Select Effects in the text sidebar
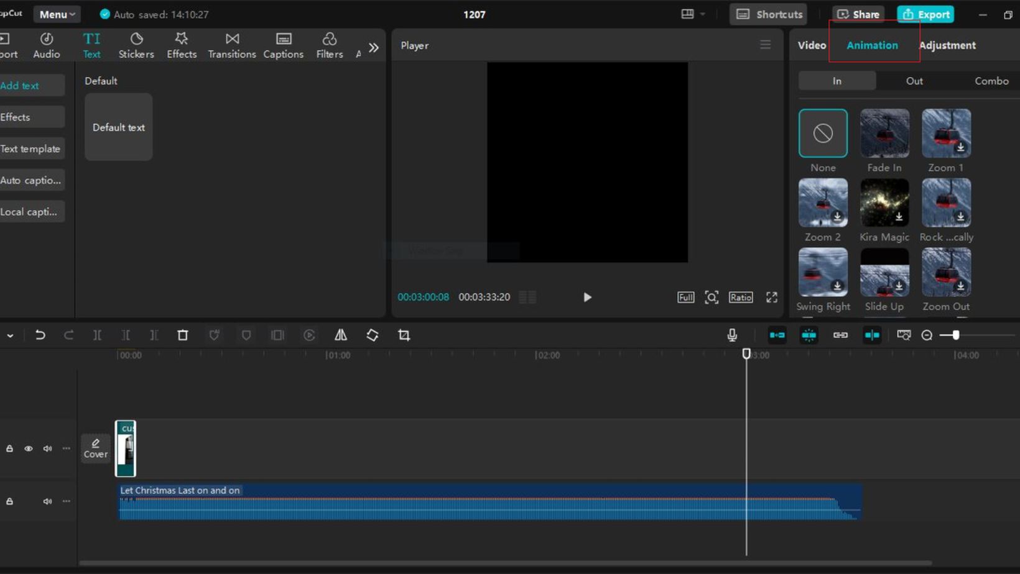 pyautogui.click(x=31, y=117)
